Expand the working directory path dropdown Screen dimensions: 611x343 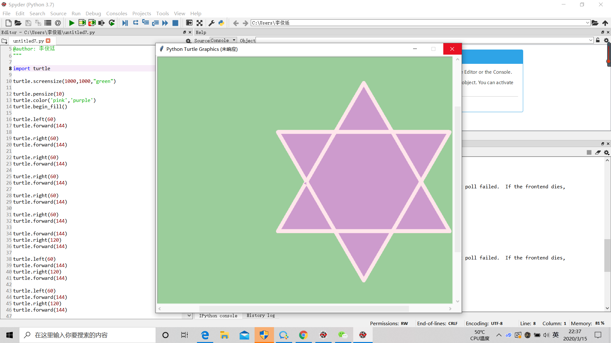587,23
